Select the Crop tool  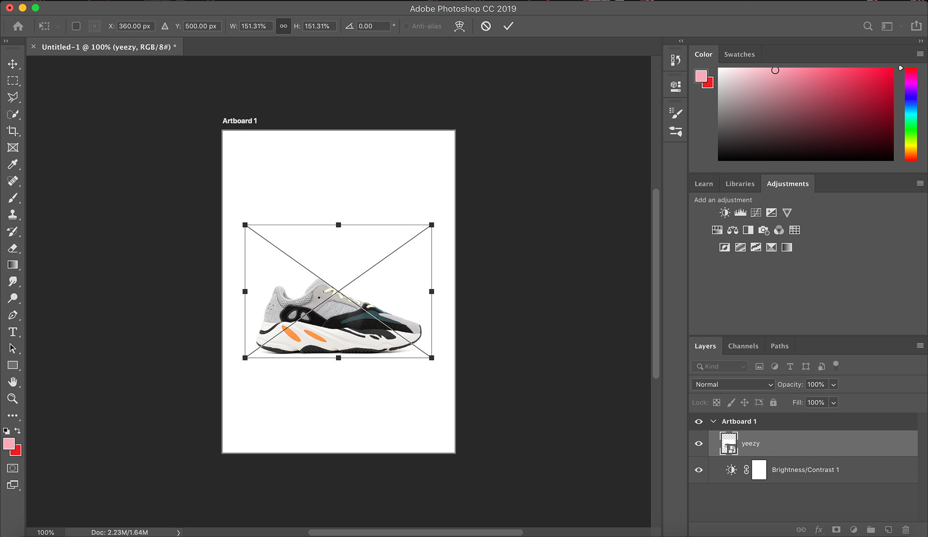pyautogui.click(x=13, y=131)
